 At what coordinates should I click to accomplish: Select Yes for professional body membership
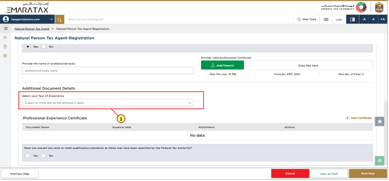click(28, 47)
